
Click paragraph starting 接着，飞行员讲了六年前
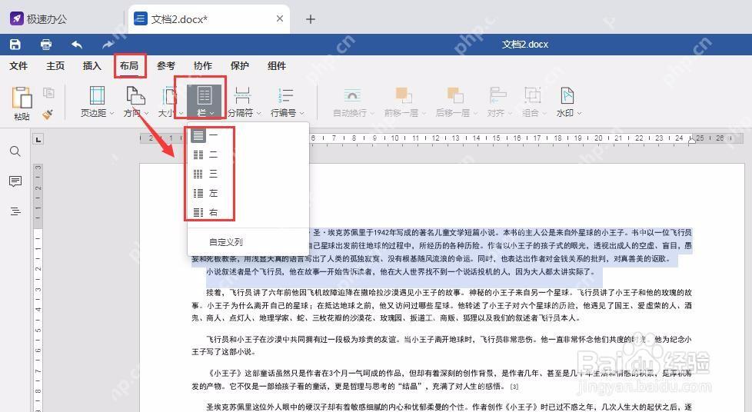click(x=441, y=305)
